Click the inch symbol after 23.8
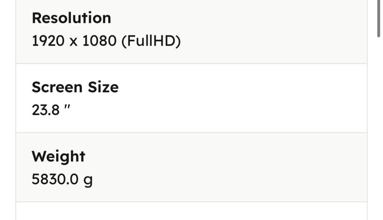The image size is (383, 220). pyautogui.click(x=67, y=110)
